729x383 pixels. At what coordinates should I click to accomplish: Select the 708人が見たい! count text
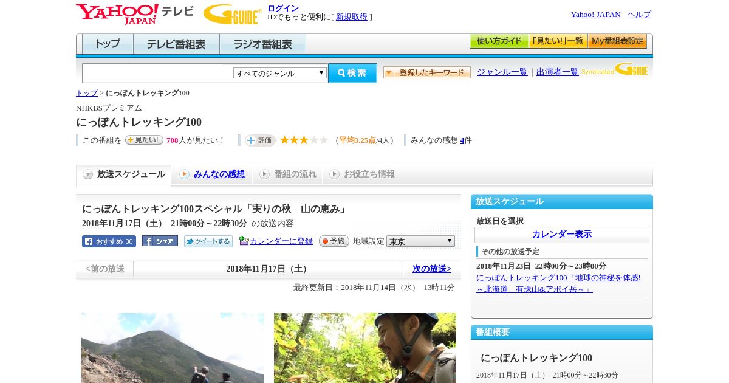coord(196,140)
